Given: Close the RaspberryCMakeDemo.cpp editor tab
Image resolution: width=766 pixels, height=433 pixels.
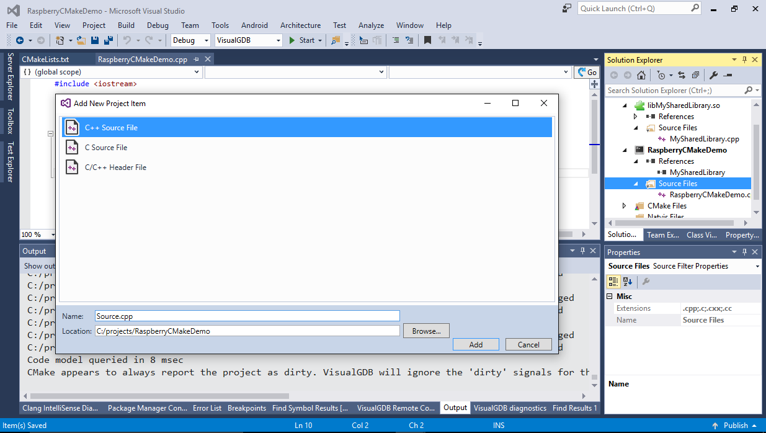Looking at the screenshot, I should tap(208, 60).
